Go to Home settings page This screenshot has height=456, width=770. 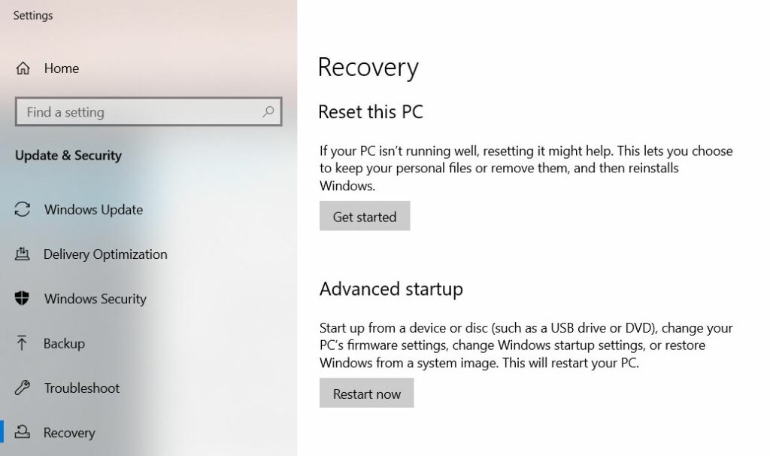click(62, 68)
